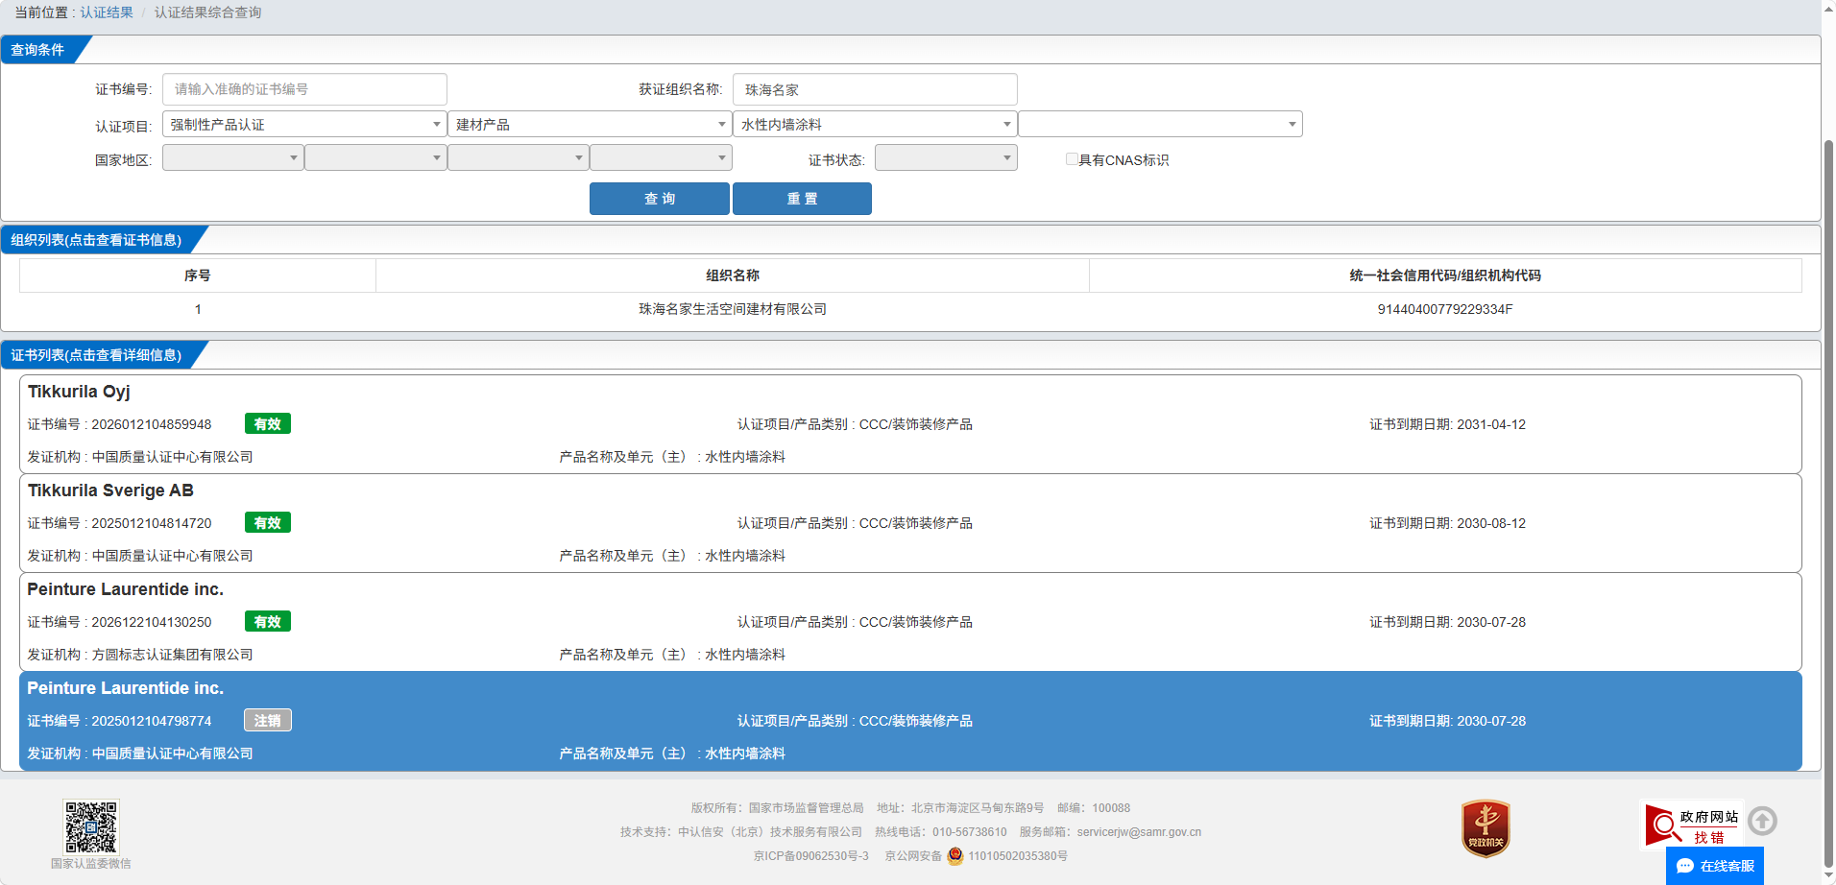This screenshot has height=885, width=1836.
Task: Click 注销 badge for certificate 2025012104798774
Action: click(x=268, y=720)
